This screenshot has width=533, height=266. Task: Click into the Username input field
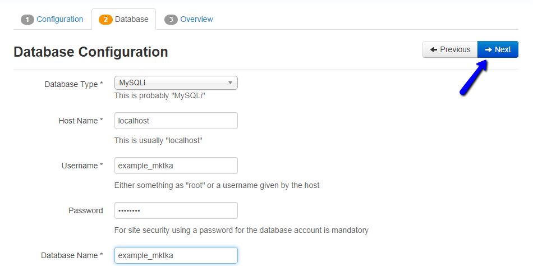coord(176,166)
